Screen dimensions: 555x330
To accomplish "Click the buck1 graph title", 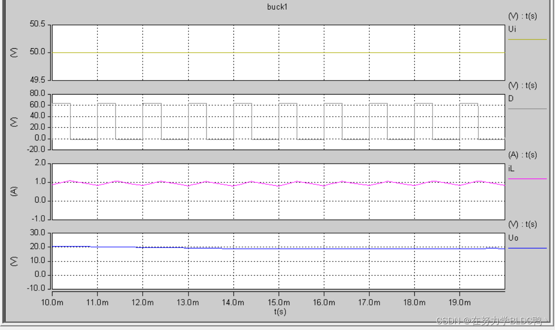I will pos(277,7).
